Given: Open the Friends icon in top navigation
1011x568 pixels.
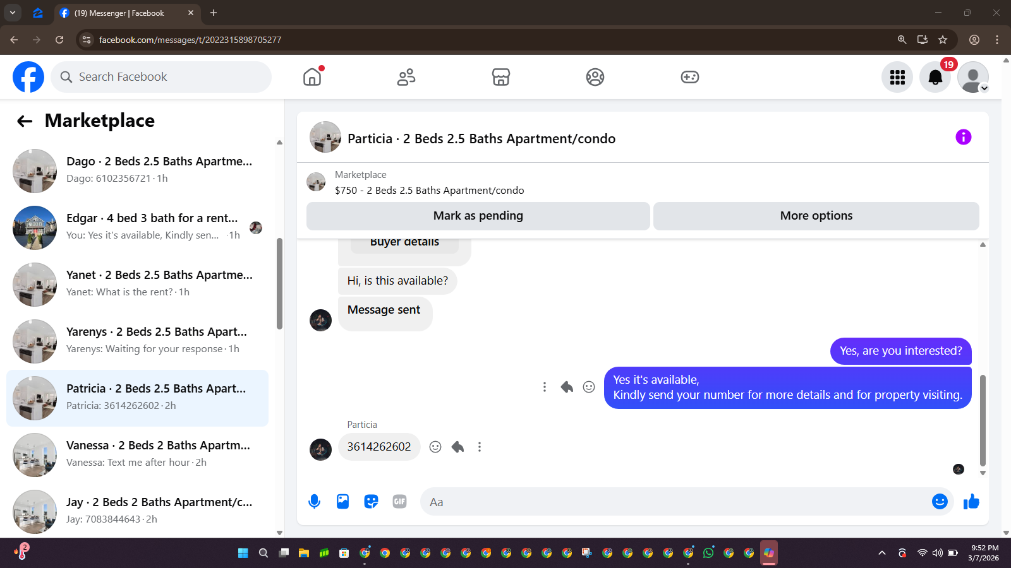Looking at the screenshot, I should point(406,77).
